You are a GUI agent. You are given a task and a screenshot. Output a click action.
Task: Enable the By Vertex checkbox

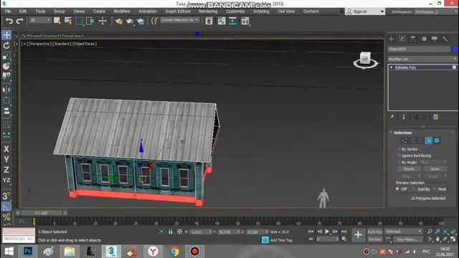399,149
